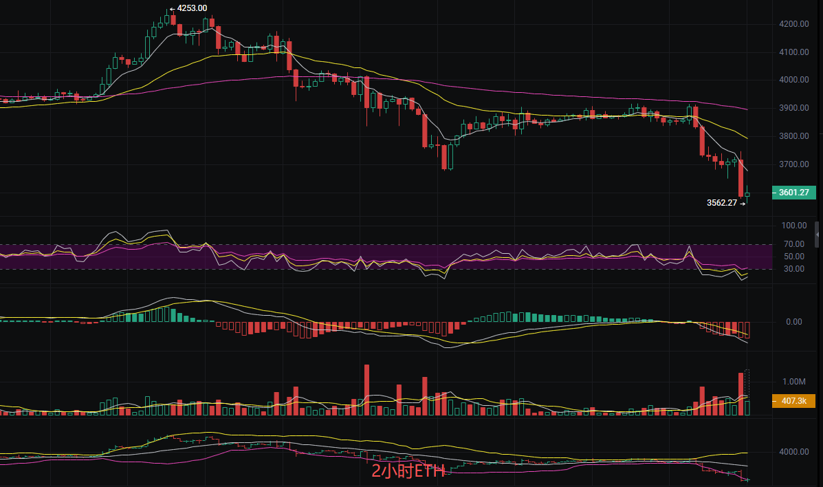Select the 3562.27 low price marker
Image resolution: width=823 pixels, height=487 pixels.
click(722, 203)
